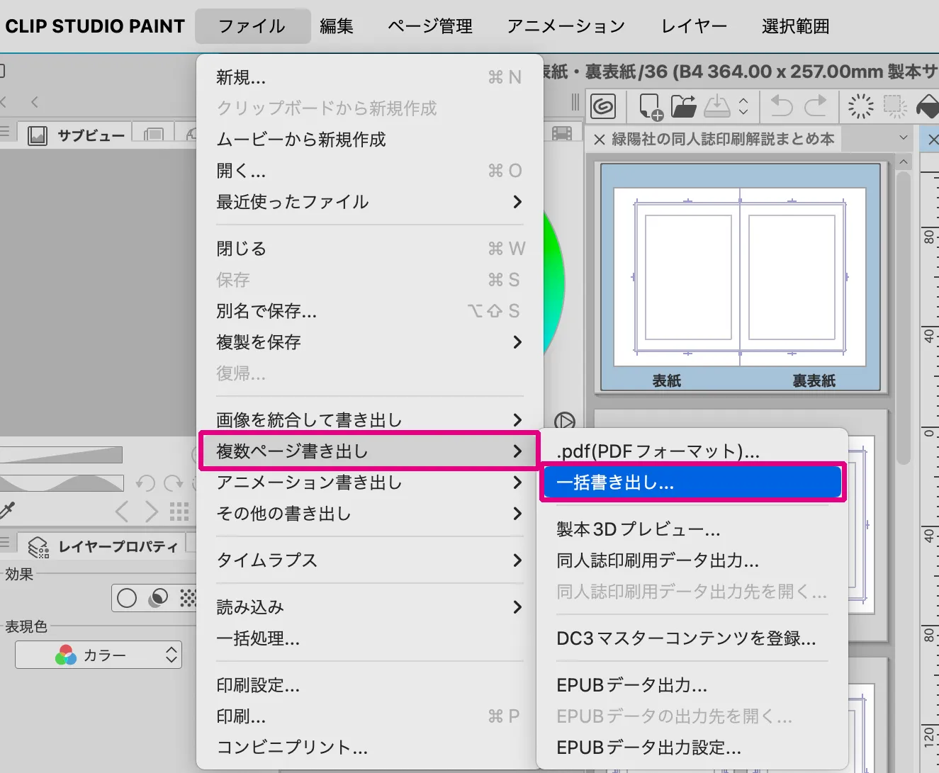
Task: Click the rotate right icon in Sub View
Action: [x=174, y=483]
